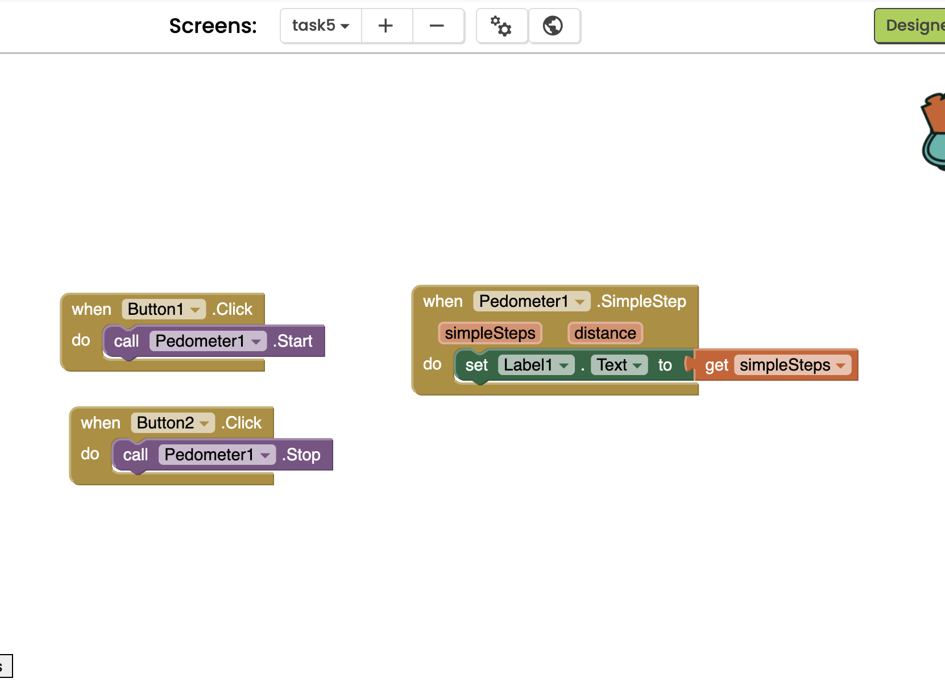Open Pedometer1 dropdown in the Stop call block
Viewport: 945px width, 691px height.
click(217, 455)
